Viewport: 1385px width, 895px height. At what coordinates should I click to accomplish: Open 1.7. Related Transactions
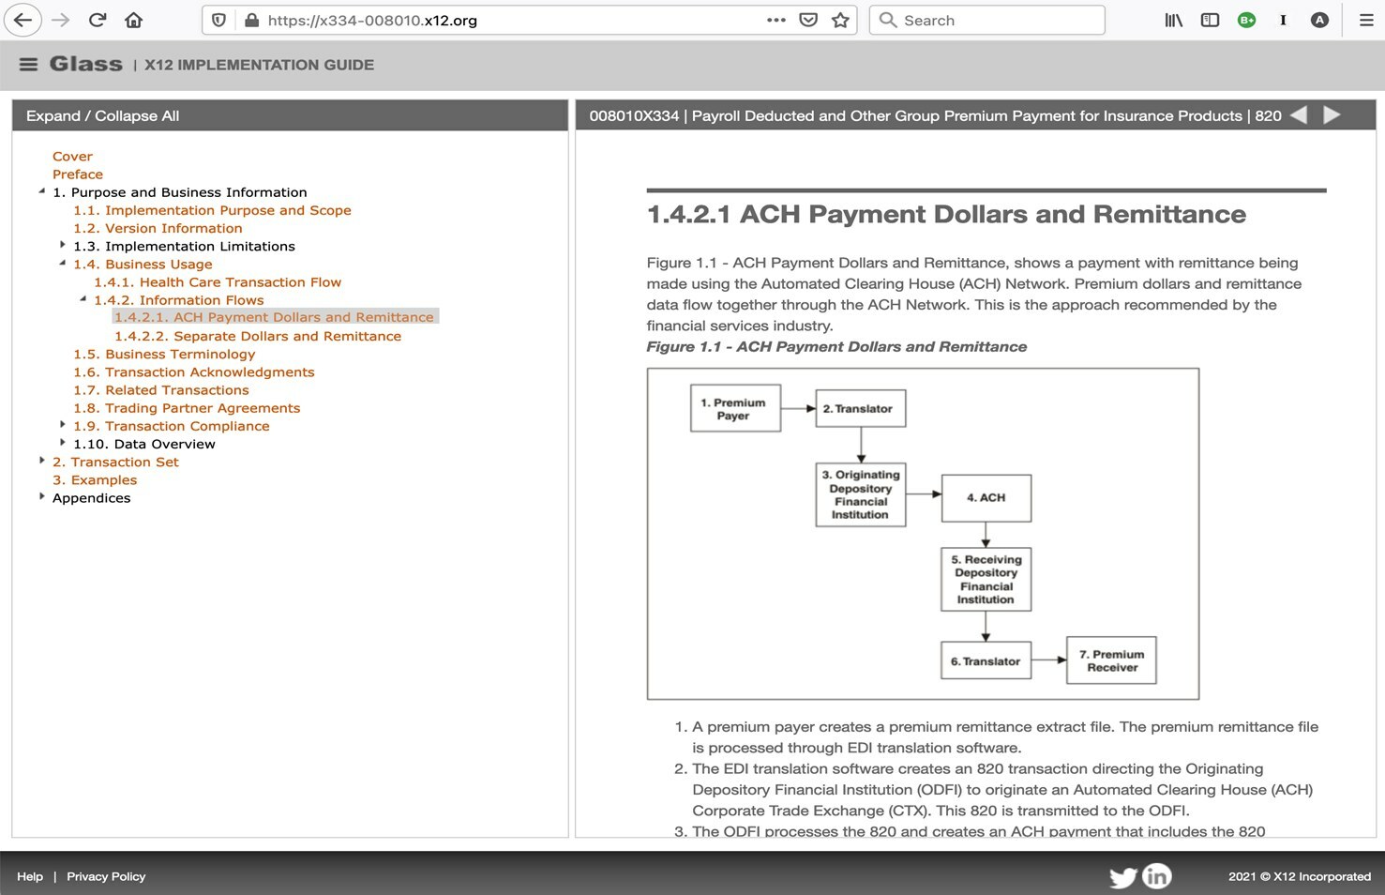pyautogui.click(x=161, y=389)
